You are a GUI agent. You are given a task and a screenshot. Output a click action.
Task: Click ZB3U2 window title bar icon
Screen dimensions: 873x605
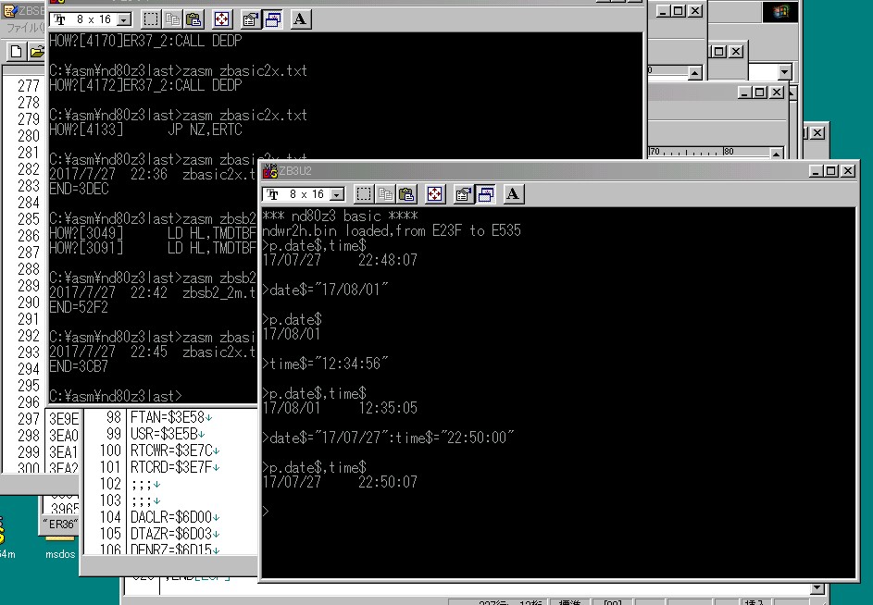coord(270,171)
